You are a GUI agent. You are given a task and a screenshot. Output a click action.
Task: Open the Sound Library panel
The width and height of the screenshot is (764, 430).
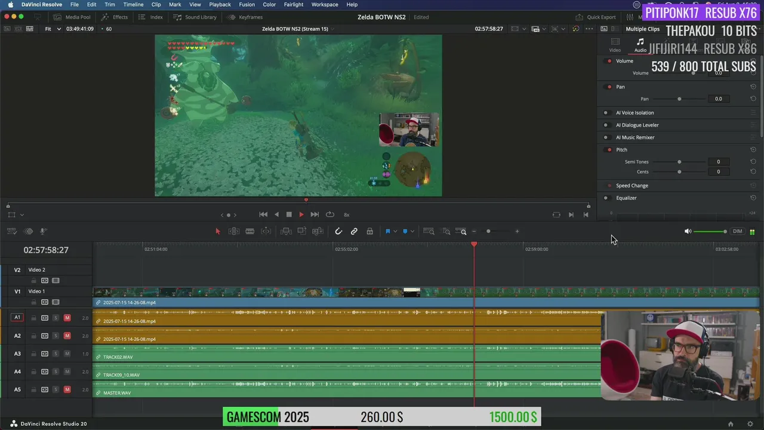click(x=195, y=17)
